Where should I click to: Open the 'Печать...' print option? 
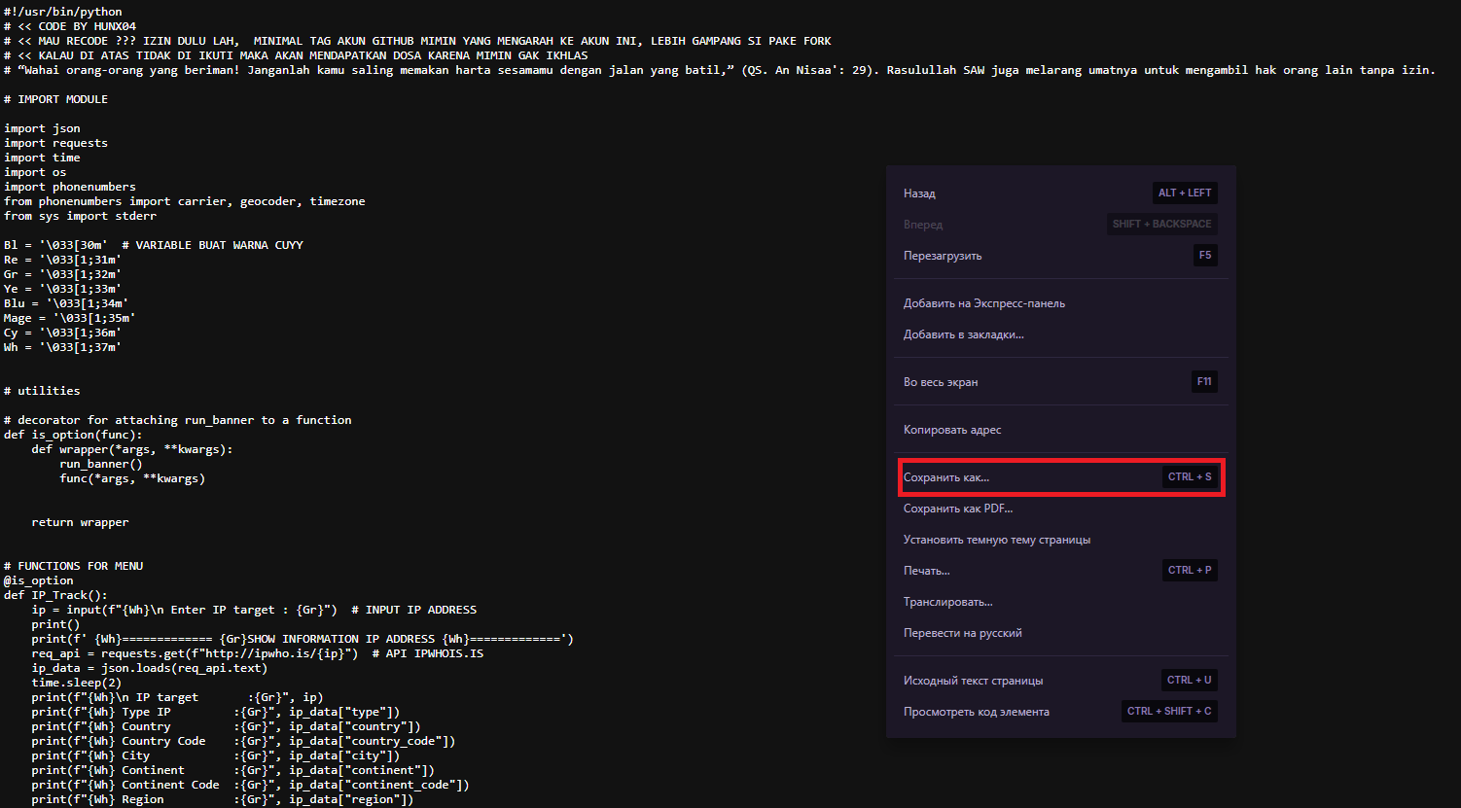pos(926,571)
